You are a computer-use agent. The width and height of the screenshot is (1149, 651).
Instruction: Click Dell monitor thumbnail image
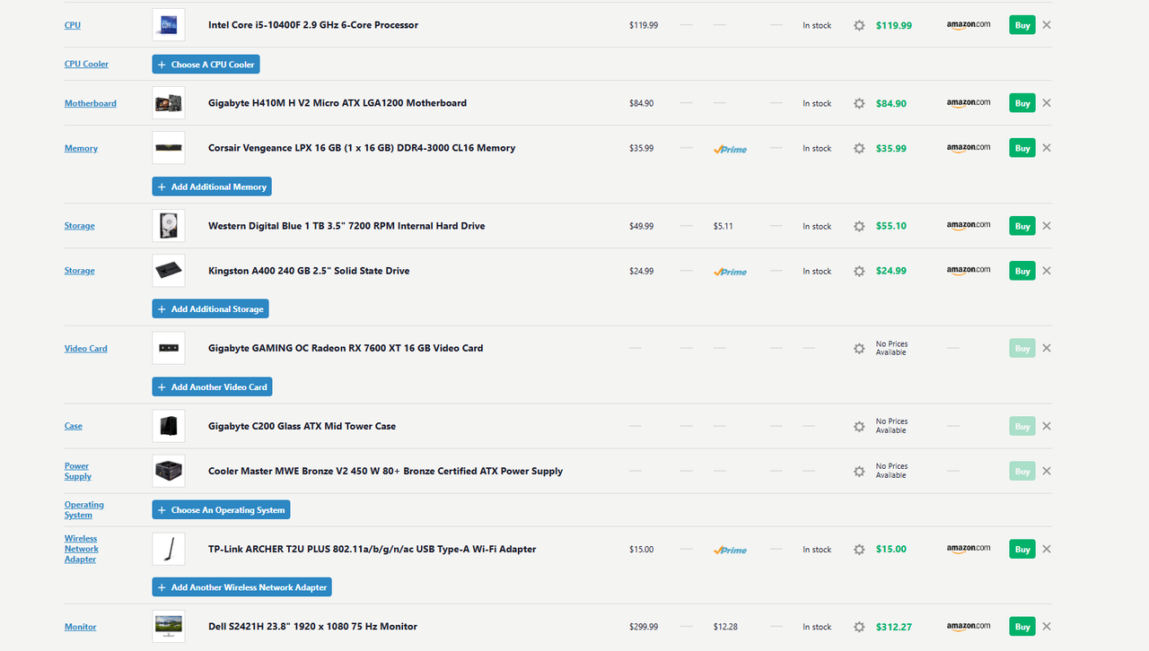pos(169,627)
